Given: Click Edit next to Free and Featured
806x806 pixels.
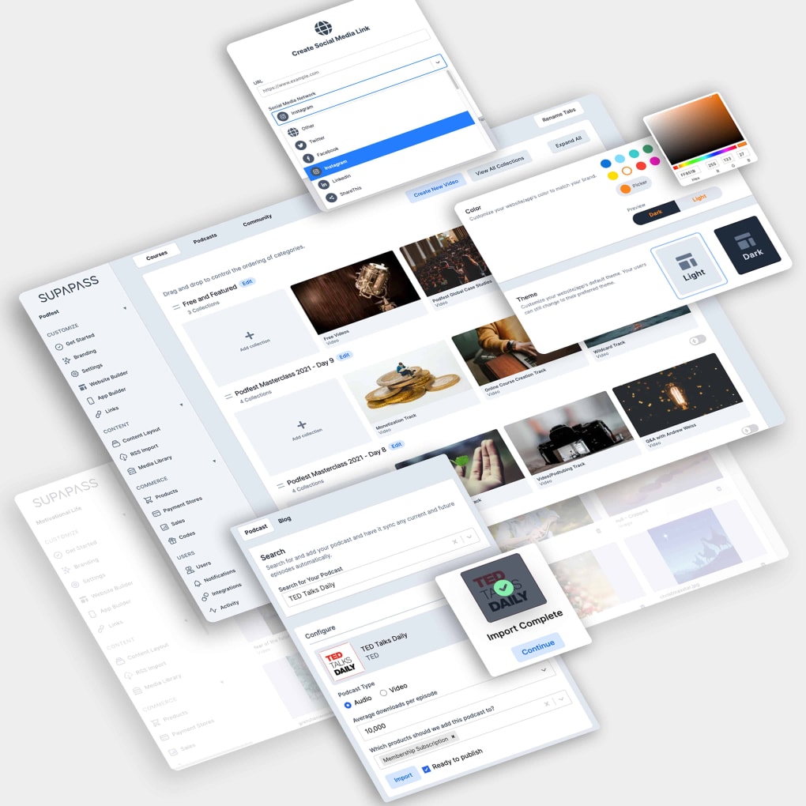Looking at the screenshot, I should coord(247,283).
